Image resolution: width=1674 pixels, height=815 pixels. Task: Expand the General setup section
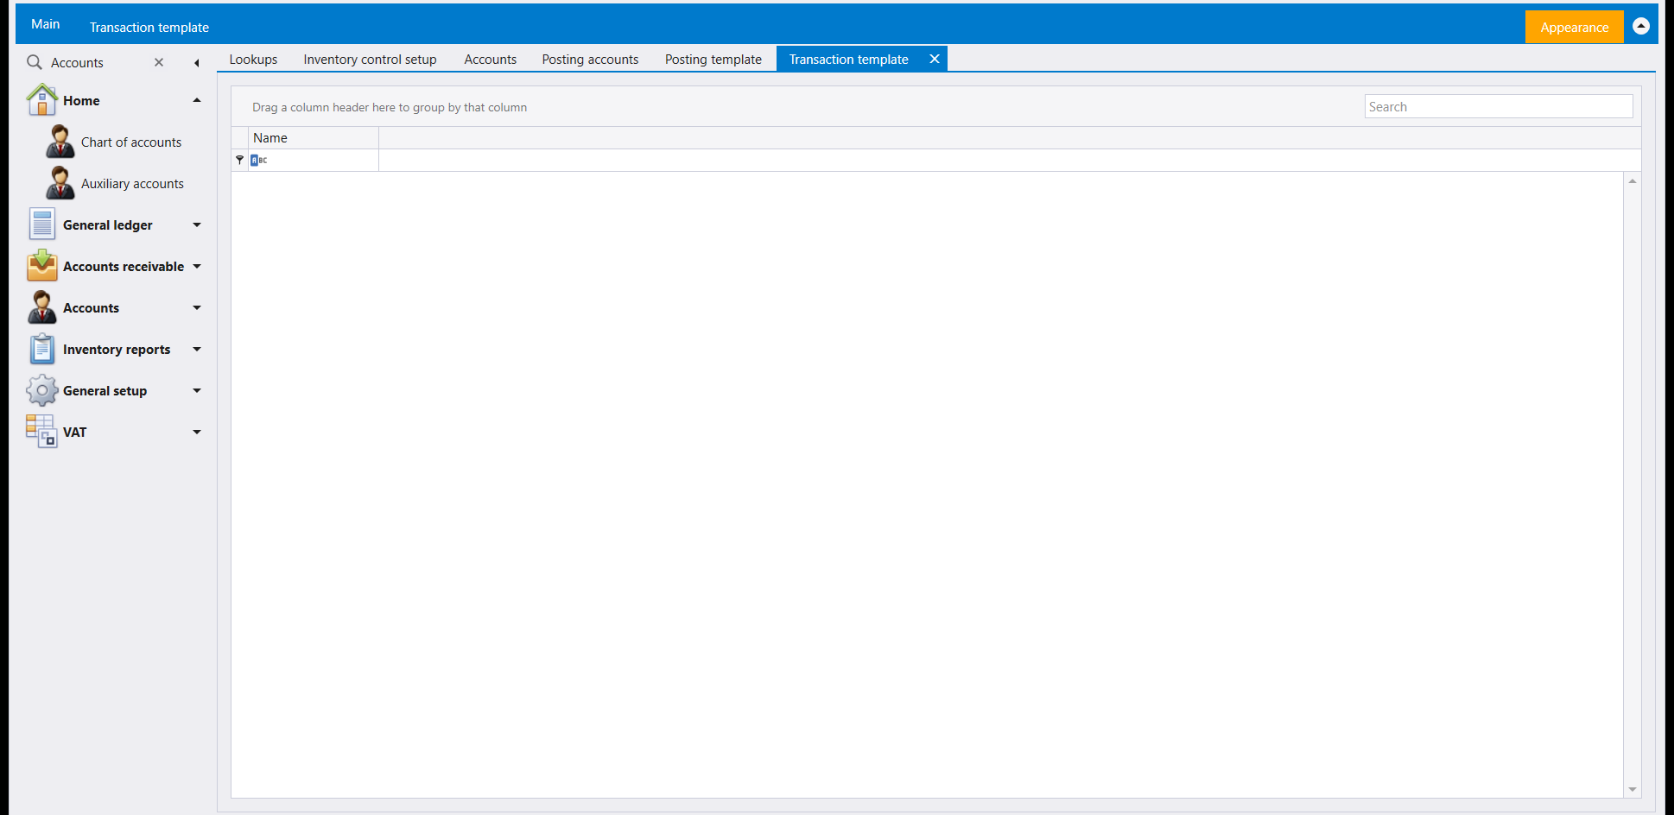point(197,390)
